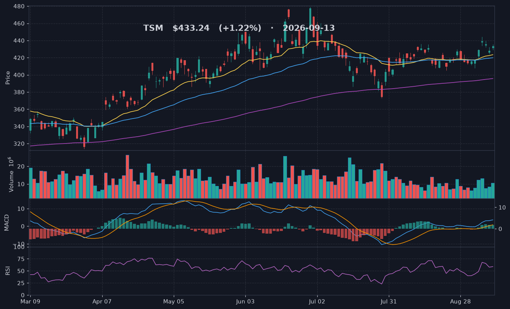Click the May 05 date label

pos(174,302)
